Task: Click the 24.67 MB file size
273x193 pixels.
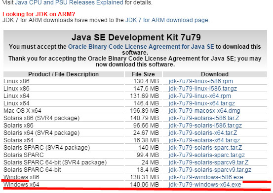Action: (146, 133)
